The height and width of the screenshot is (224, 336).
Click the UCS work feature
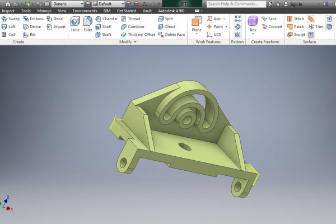tap(214, 34)
